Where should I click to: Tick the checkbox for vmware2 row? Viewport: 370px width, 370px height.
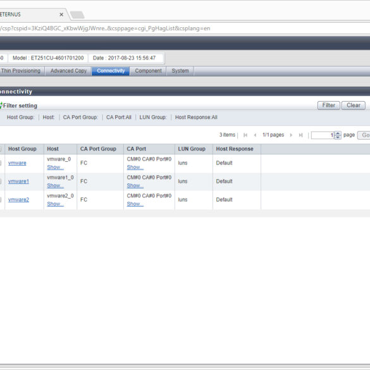coord(1,200)
